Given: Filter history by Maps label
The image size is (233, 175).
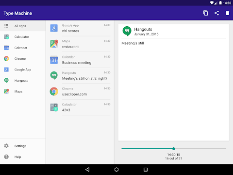Looking at the screenshot, I should pyautogui.click(x=18, y=91).
